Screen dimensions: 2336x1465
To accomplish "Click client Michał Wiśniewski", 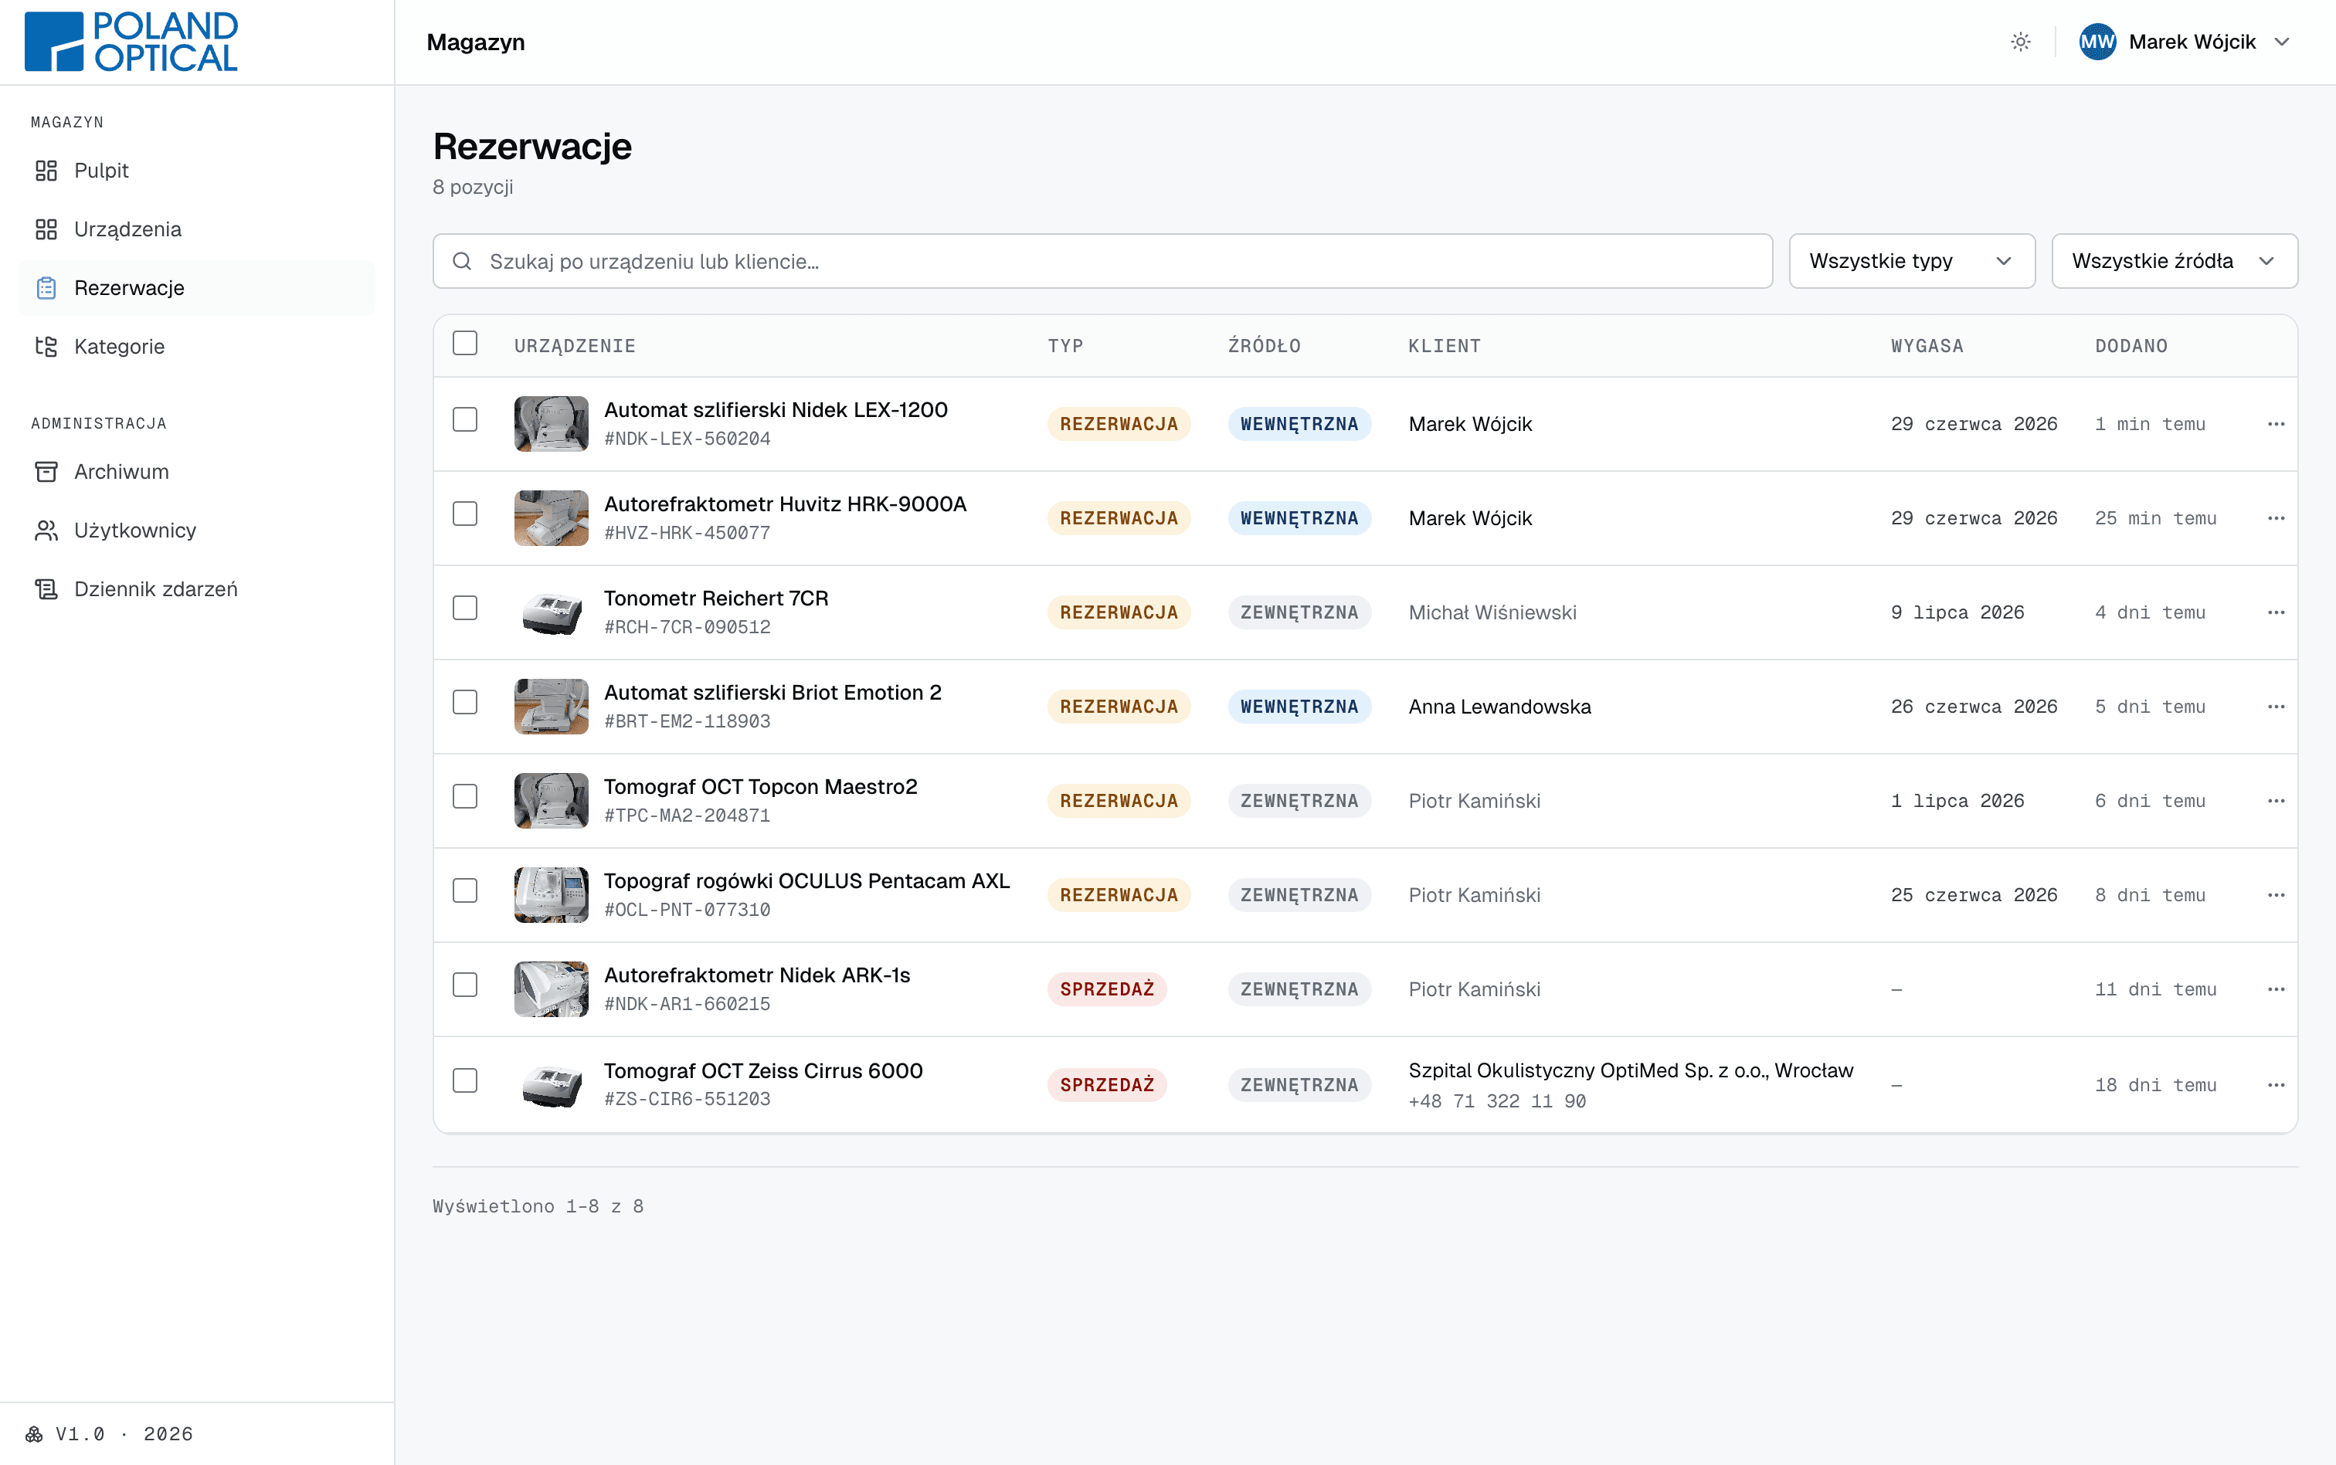I will (x=1492, y=612).
